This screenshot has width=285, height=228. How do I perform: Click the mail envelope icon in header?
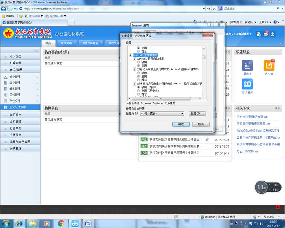click(x=265, y=34)
